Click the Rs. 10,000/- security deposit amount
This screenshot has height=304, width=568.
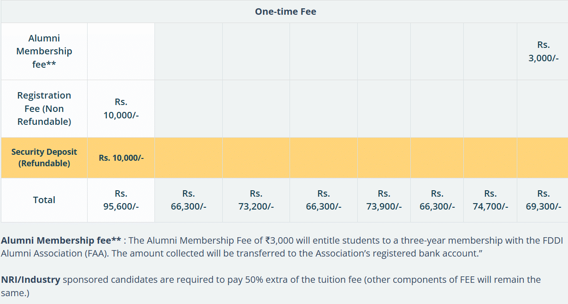tap(121, 158)
